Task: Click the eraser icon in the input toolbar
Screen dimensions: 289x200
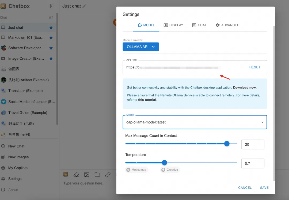Action: (76, 174)
